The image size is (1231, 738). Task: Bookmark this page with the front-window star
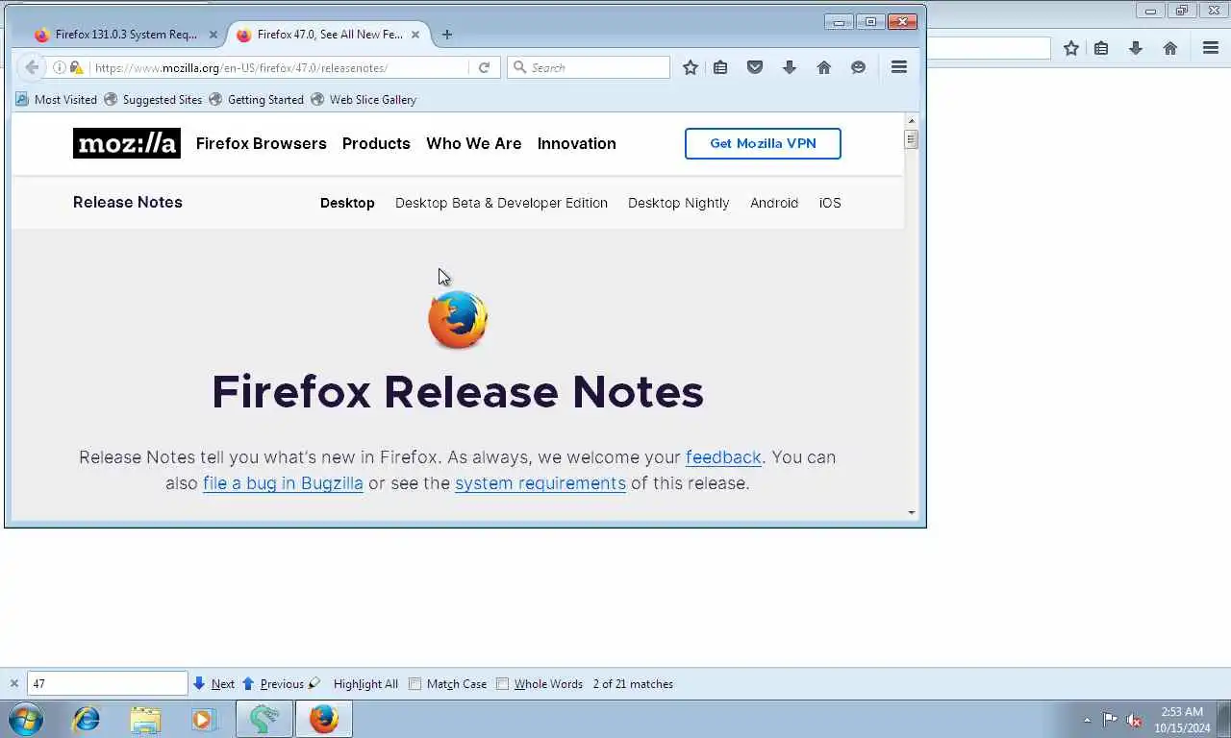click(690, 67)
